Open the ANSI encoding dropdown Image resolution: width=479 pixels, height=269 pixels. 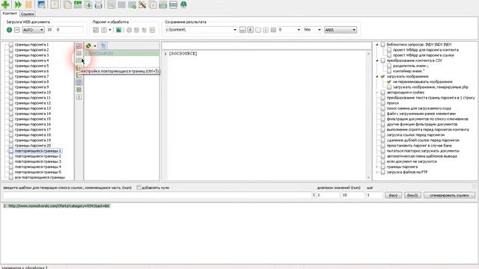click(x=341, y=30)
